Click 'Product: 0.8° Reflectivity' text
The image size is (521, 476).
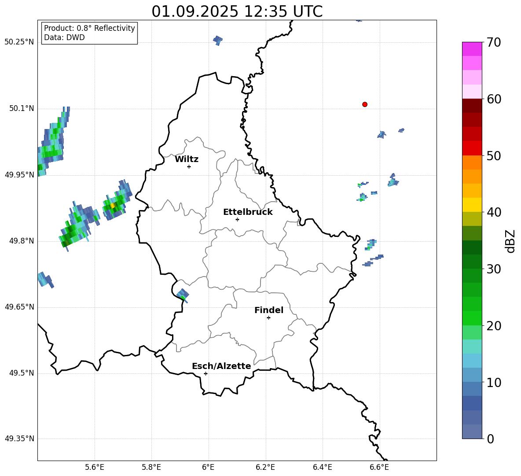tap(89, 28)
